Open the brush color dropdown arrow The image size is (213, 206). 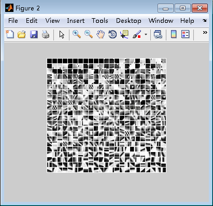146,34
